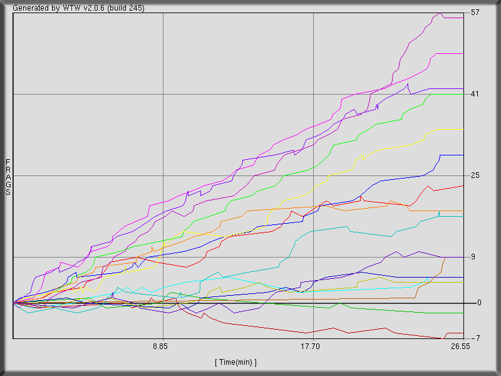Click the '8.85' time axis tick label
This screenshot has width=501, height=376.
(x=162, y=345)
